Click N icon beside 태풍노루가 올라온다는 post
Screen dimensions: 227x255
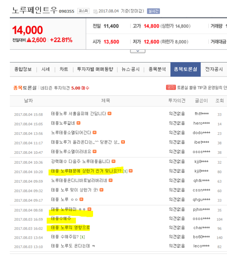click(123, 142)
